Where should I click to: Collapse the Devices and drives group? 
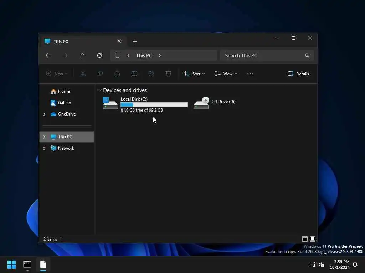click(100, 90)
